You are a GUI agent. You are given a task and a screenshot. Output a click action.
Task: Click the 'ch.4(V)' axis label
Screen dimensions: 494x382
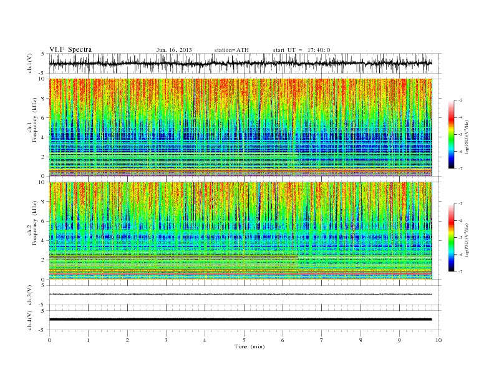coord(29,320)
